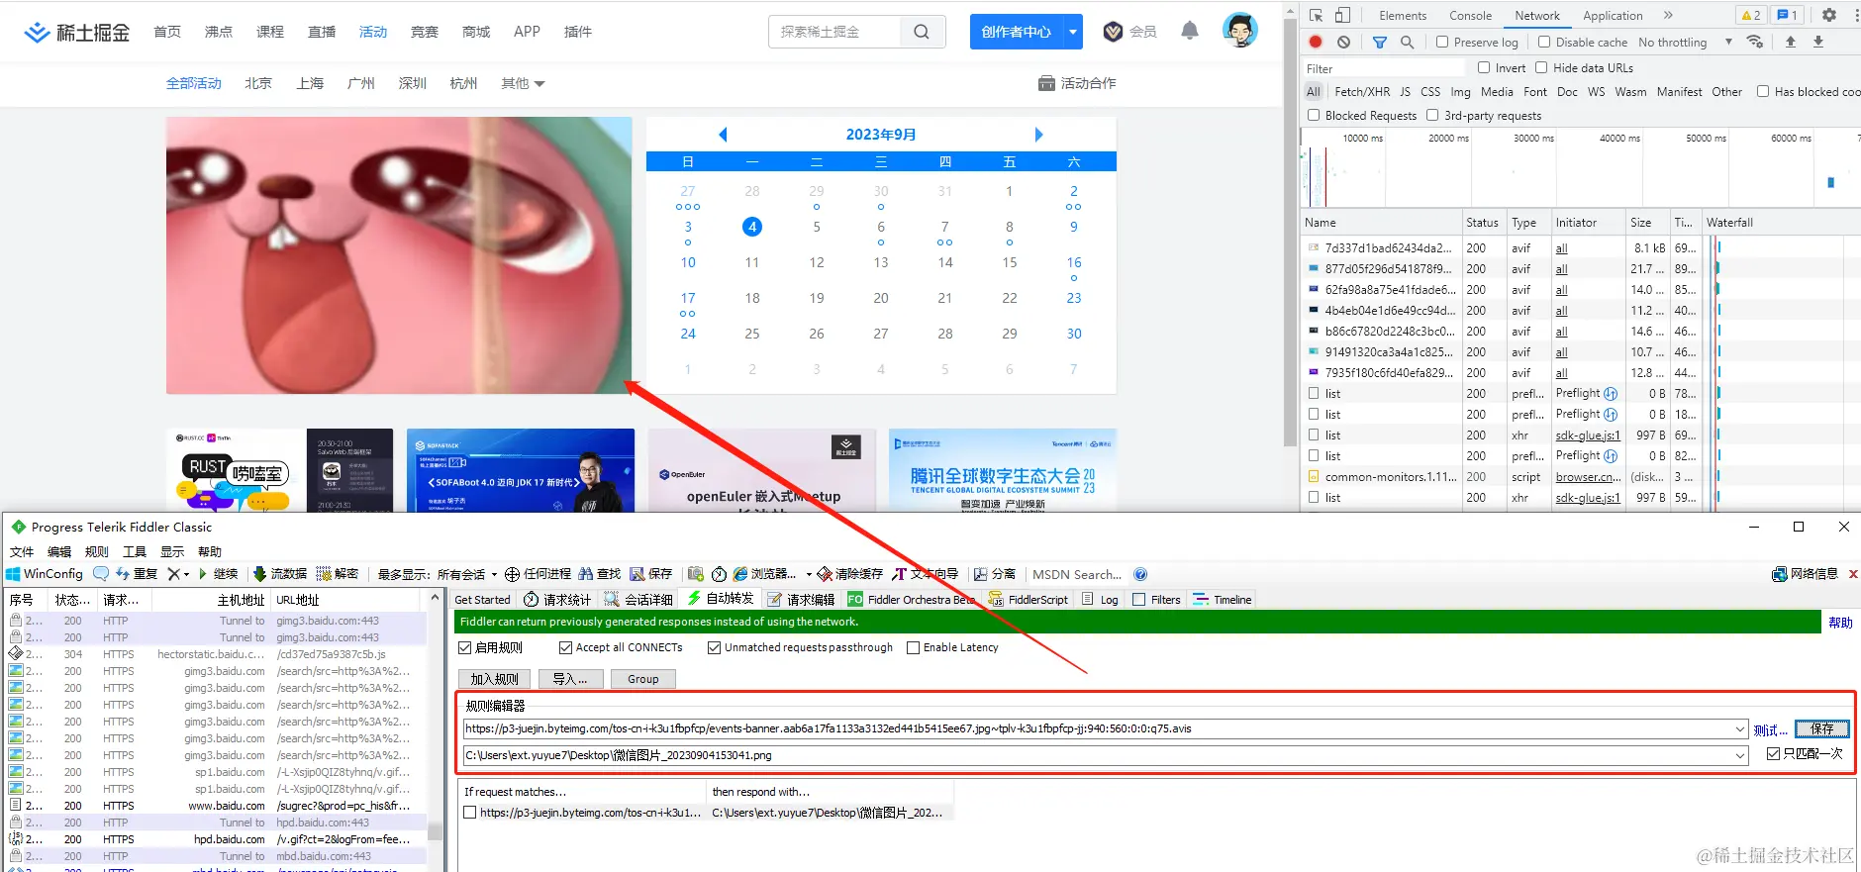Click DevTools inspect element picker icon
This screenshot has height=872, width=1861.
1316,15
